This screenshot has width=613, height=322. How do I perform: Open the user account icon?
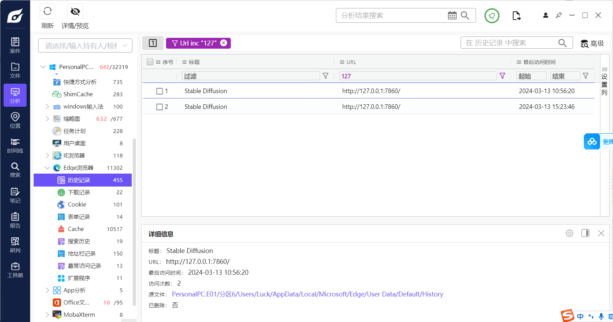pos(545,15)
